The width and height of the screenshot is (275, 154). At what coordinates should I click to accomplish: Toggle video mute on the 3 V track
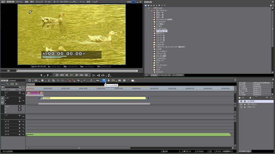tap(20, 93)
